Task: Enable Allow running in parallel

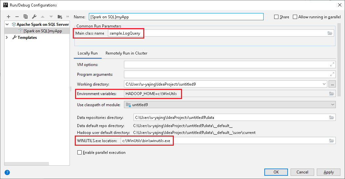Action: point(295,17)
